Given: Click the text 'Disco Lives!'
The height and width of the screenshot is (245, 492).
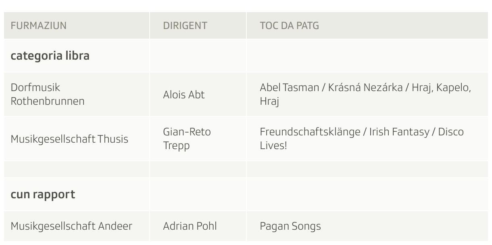Looking at the screenshot, I should (362, 139).
